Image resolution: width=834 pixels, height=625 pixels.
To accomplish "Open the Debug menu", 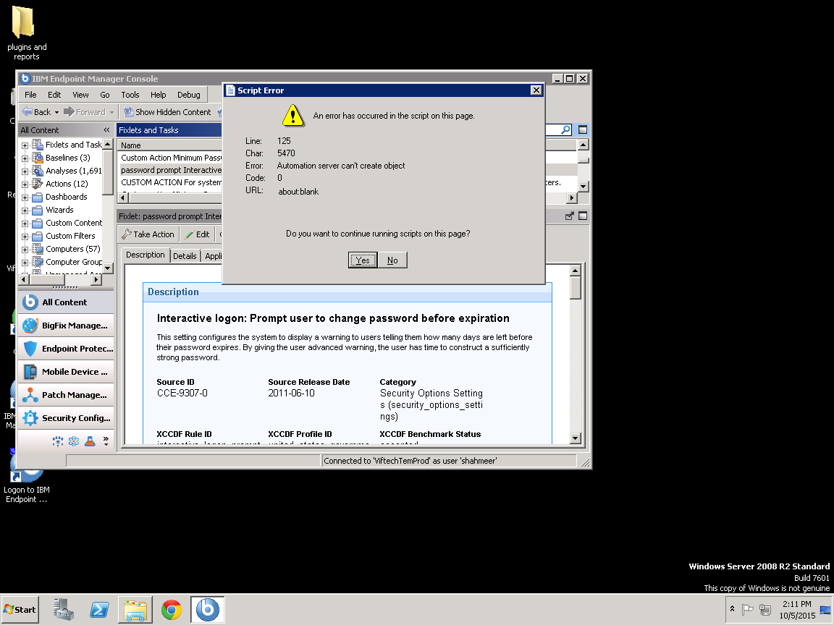I will pyautogui.click(x=189, y=95).
